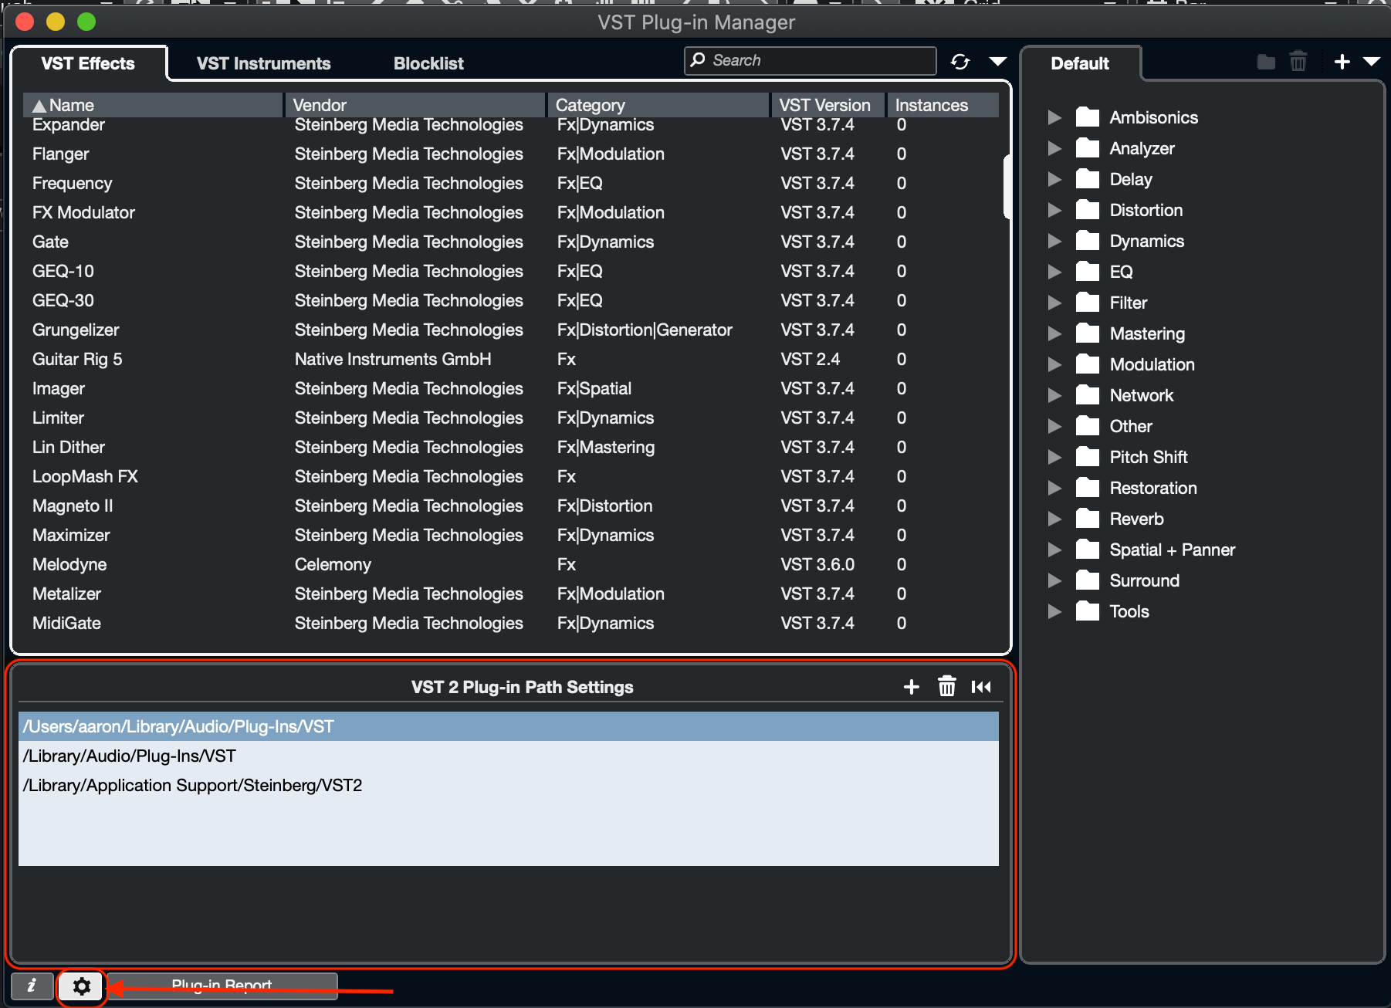Select the /Users/aaron/Library/Audio/Plug-Ins/VST path

(509, 726)
